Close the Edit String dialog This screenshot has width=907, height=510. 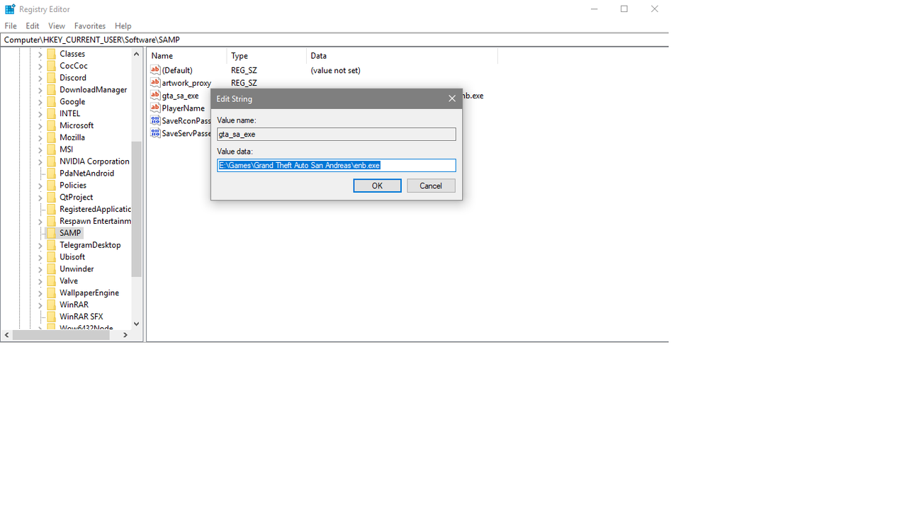coord(451,98)
